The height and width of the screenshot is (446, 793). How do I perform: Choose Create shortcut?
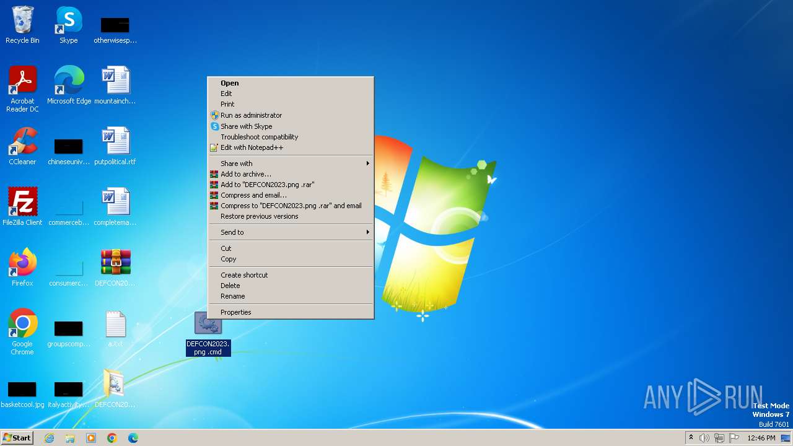[x=291, y=275]
